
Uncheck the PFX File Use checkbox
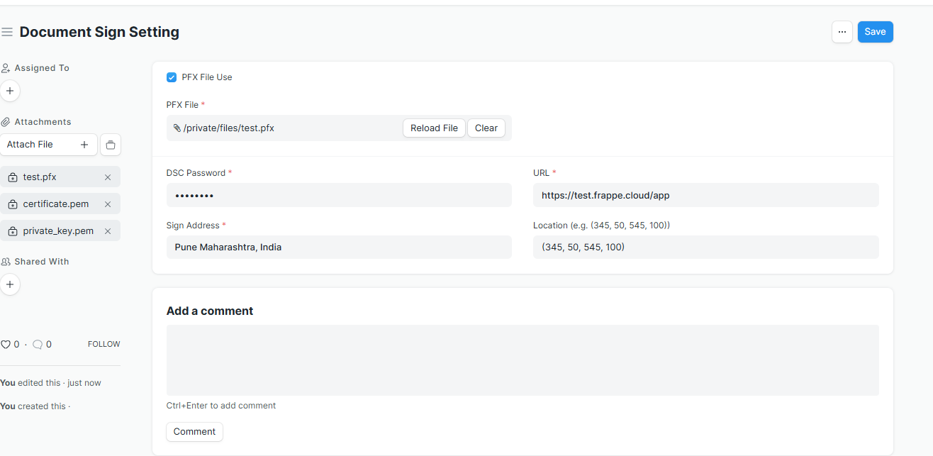(x=172, y=77)
